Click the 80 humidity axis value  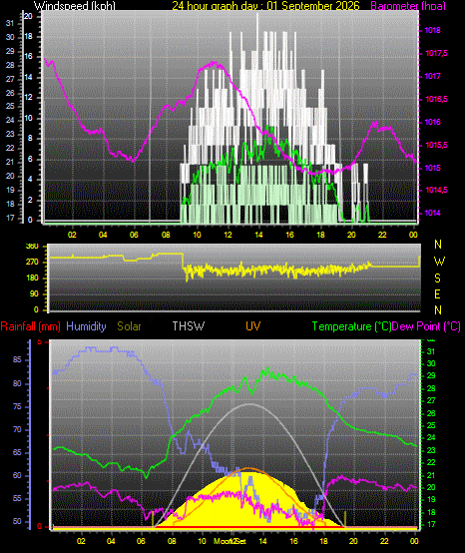(17, 383)
